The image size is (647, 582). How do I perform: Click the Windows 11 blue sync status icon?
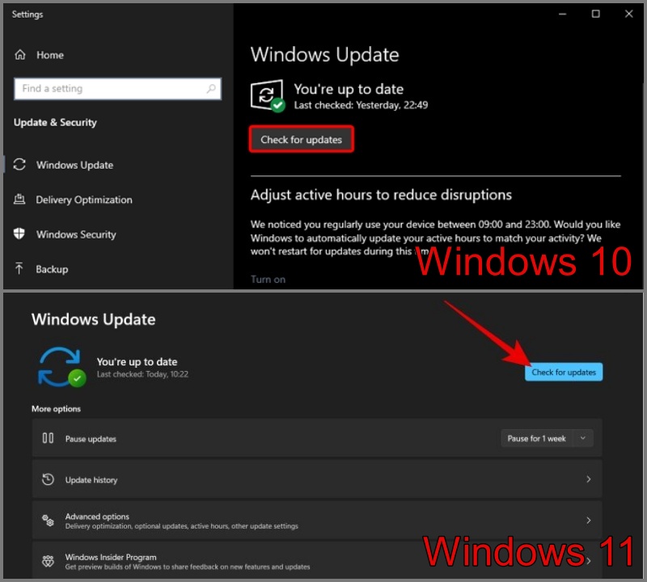click(x=61, y=367)
